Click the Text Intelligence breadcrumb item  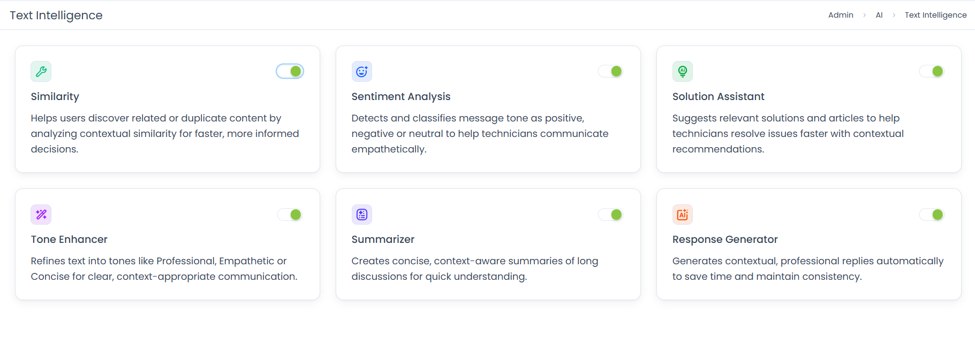point(935,15)
